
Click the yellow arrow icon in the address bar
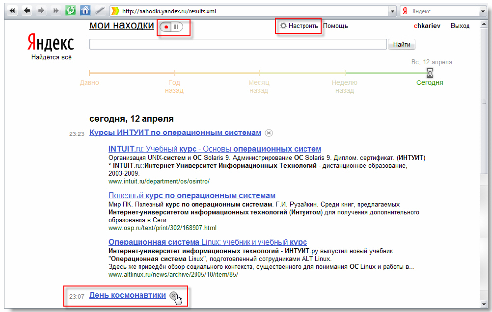115,11
